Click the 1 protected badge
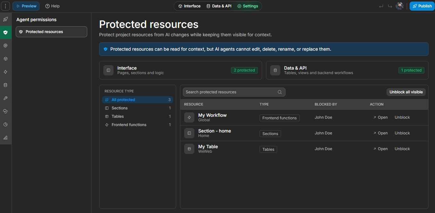 click(411, 70)
